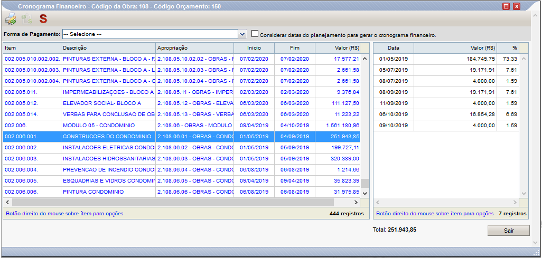Click left arrow of right table horizontal scrollbar
The image size is (542, 258).
378,203
